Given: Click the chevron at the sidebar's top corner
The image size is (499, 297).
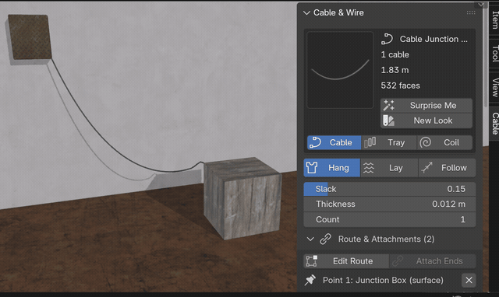Looking at the screenshot, I should (481, 5).
